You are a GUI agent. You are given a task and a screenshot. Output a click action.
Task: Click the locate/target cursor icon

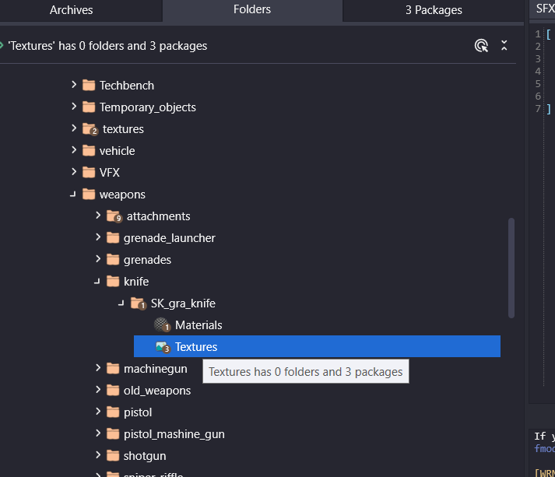(481, 46)
